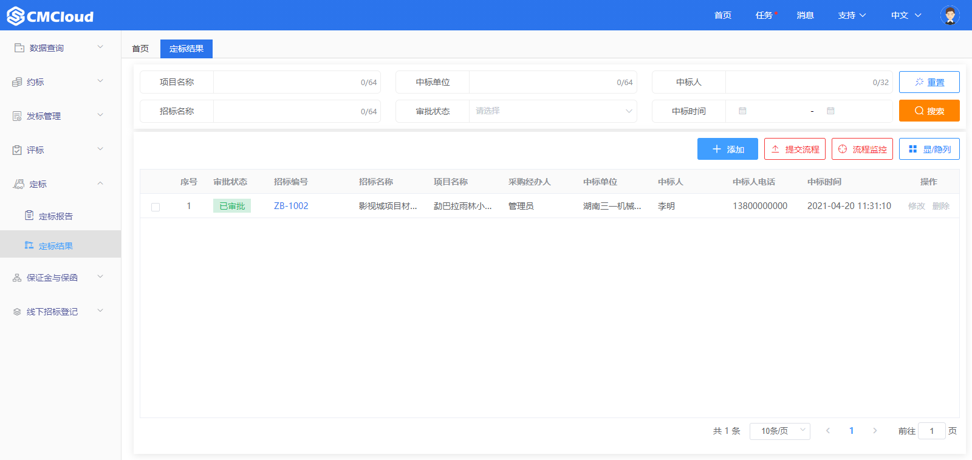
Task: Click the 审批状态 column header
Action: tap(230, 182)
